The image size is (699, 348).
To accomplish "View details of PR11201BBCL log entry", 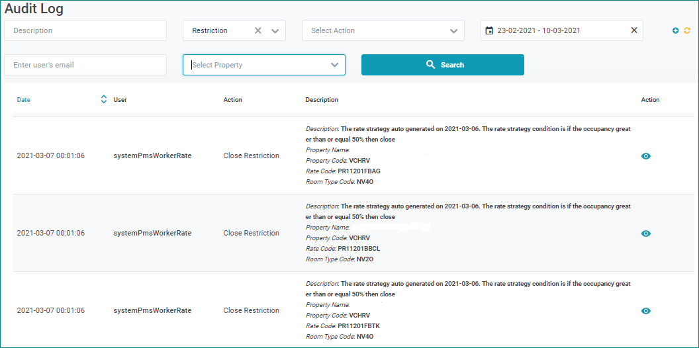I will (x=646, y=234).
